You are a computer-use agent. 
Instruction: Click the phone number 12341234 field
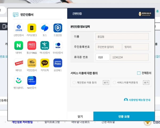tap(129, 57)
